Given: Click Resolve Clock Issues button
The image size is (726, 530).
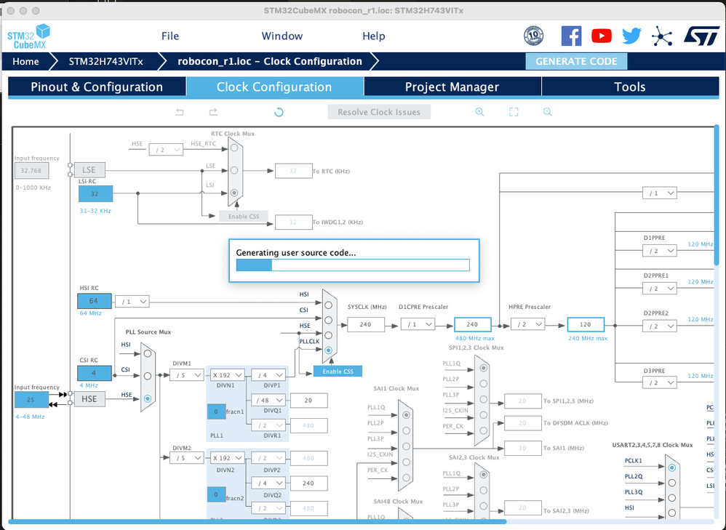Looking at the screenshot, I should pyautogui.click(x=379, y=112).
